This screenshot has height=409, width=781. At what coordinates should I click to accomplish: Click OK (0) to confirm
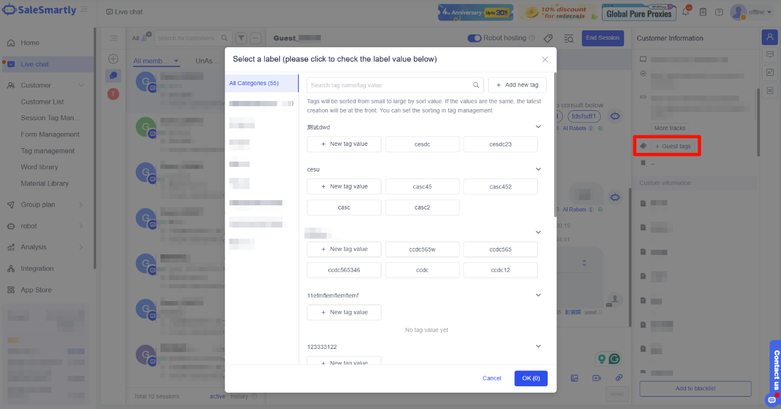pos(531,378)
